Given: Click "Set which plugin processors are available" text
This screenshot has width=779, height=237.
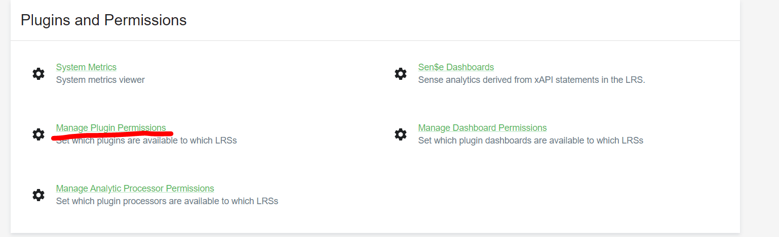Looking at the screenshot, I should click(167, 201).
